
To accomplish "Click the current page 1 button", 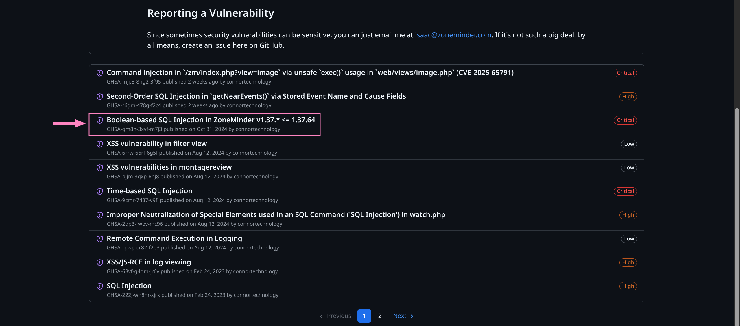I will point(364,316).
